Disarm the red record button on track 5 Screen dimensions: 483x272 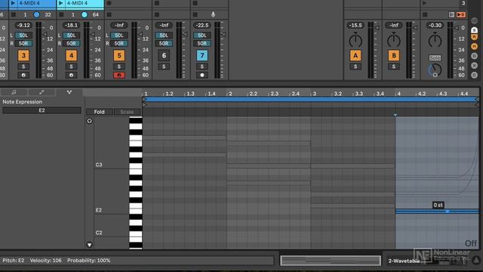click(x=119, y=75)
